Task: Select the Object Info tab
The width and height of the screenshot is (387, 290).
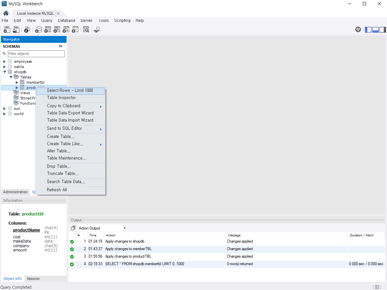Action: coord(12,279)
